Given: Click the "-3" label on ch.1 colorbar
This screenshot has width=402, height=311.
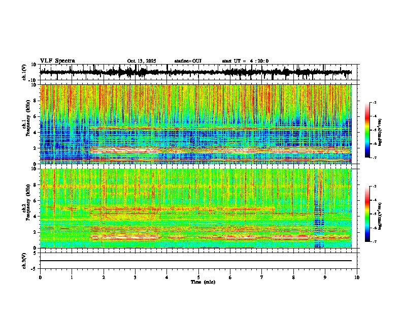Looking at the screenshot, I should click(375, 103).
